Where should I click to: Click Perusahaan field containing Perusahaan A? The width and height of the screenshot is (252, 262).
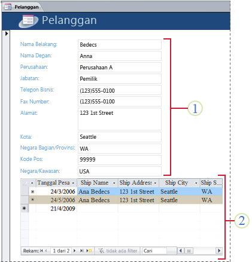[x=120, y=67]
